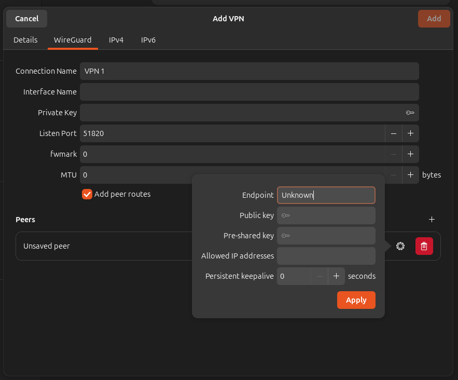This screenshot has height=380, width=458.
Task: Edit the Connection Name field
Action: (x=249, y=71)
